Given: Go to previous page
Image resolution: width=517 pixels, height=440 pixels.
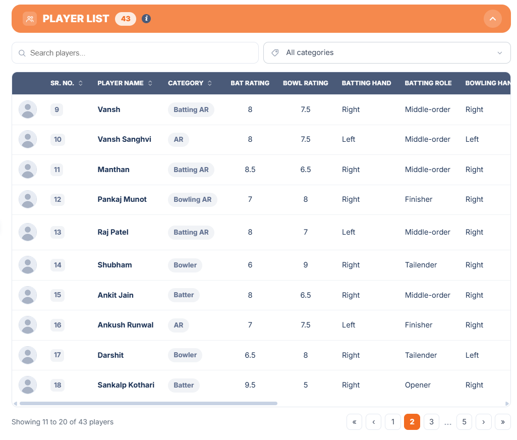Looking at the screenshot, I should [x=374, y=422].
